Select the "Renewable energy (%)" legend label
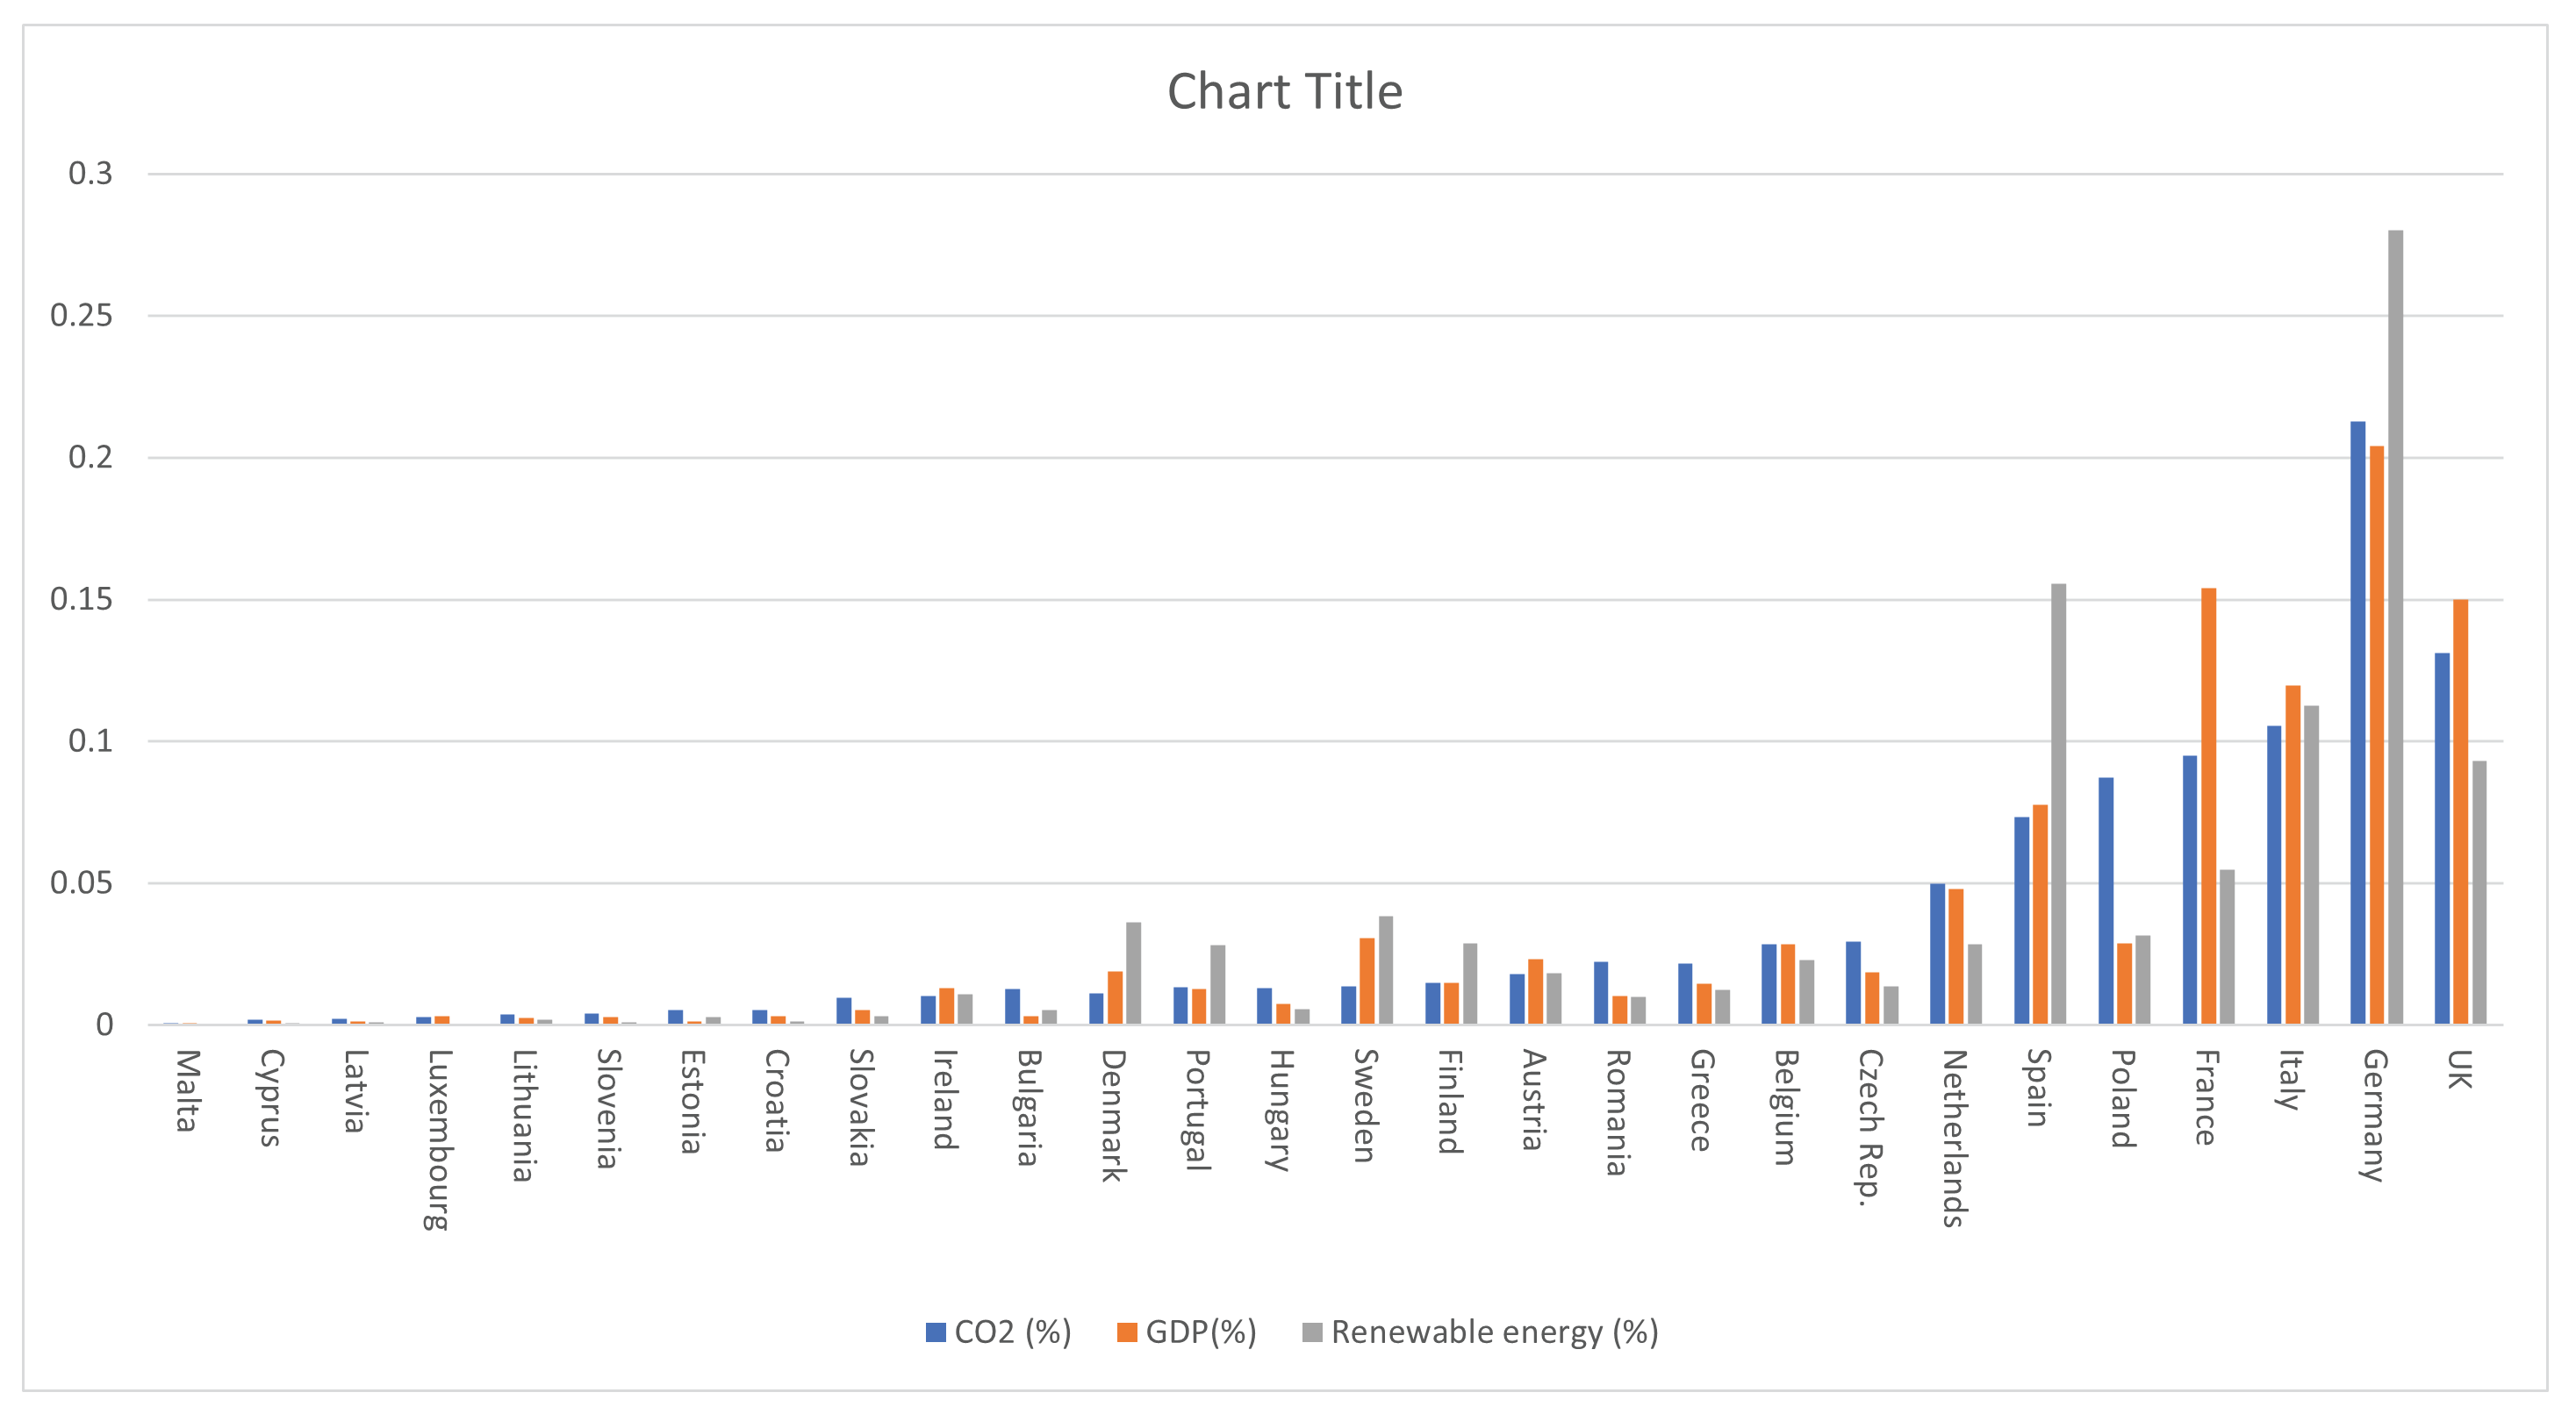This screenshot has height=1414, width=2576. point(1494,1332)
